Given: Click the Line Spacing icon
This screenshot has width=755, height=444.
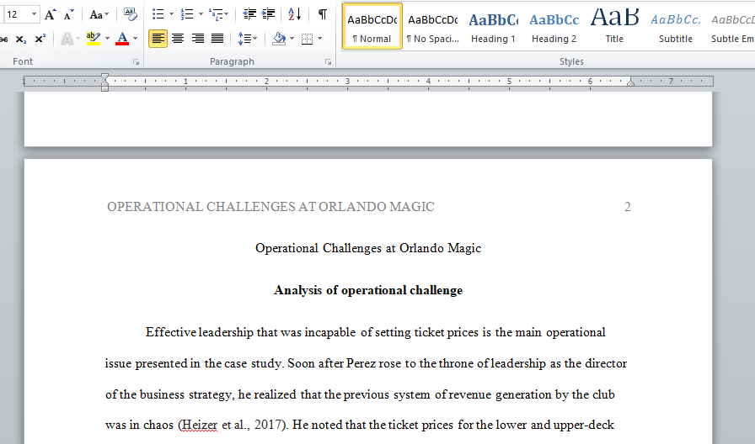Looking at the screenshot, I should [244, 39].
